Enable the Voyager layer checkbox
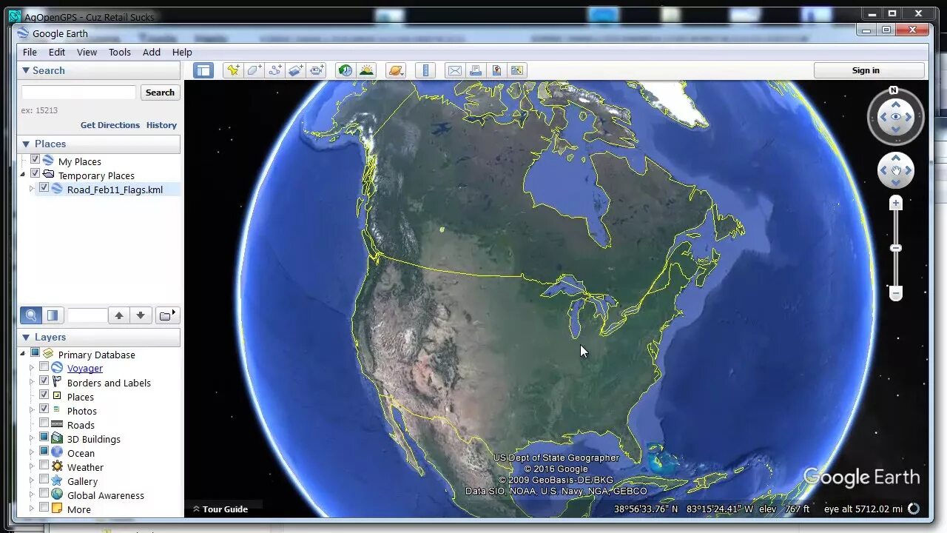 coord(44,368)
